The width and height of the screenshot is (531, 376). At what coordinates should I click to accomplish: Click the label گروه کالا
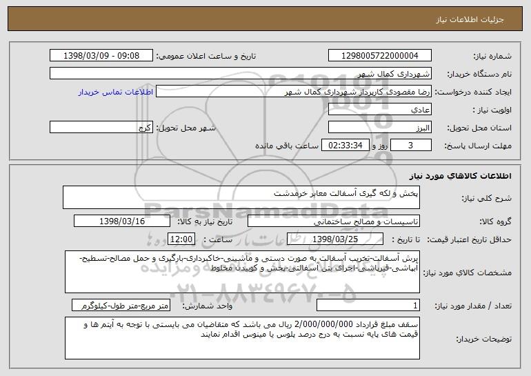496,222
